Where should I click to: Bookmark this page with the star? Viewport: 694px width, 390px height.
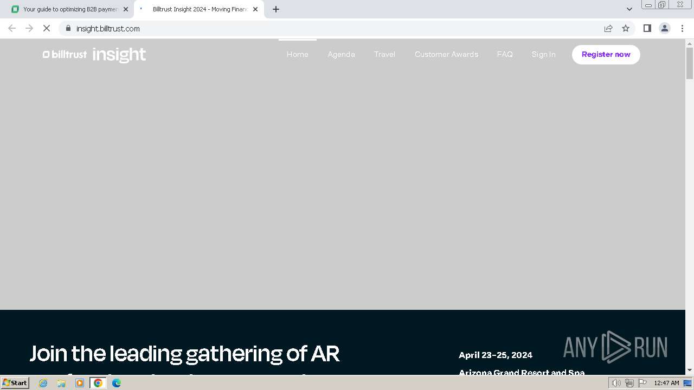tap(626, 28)
